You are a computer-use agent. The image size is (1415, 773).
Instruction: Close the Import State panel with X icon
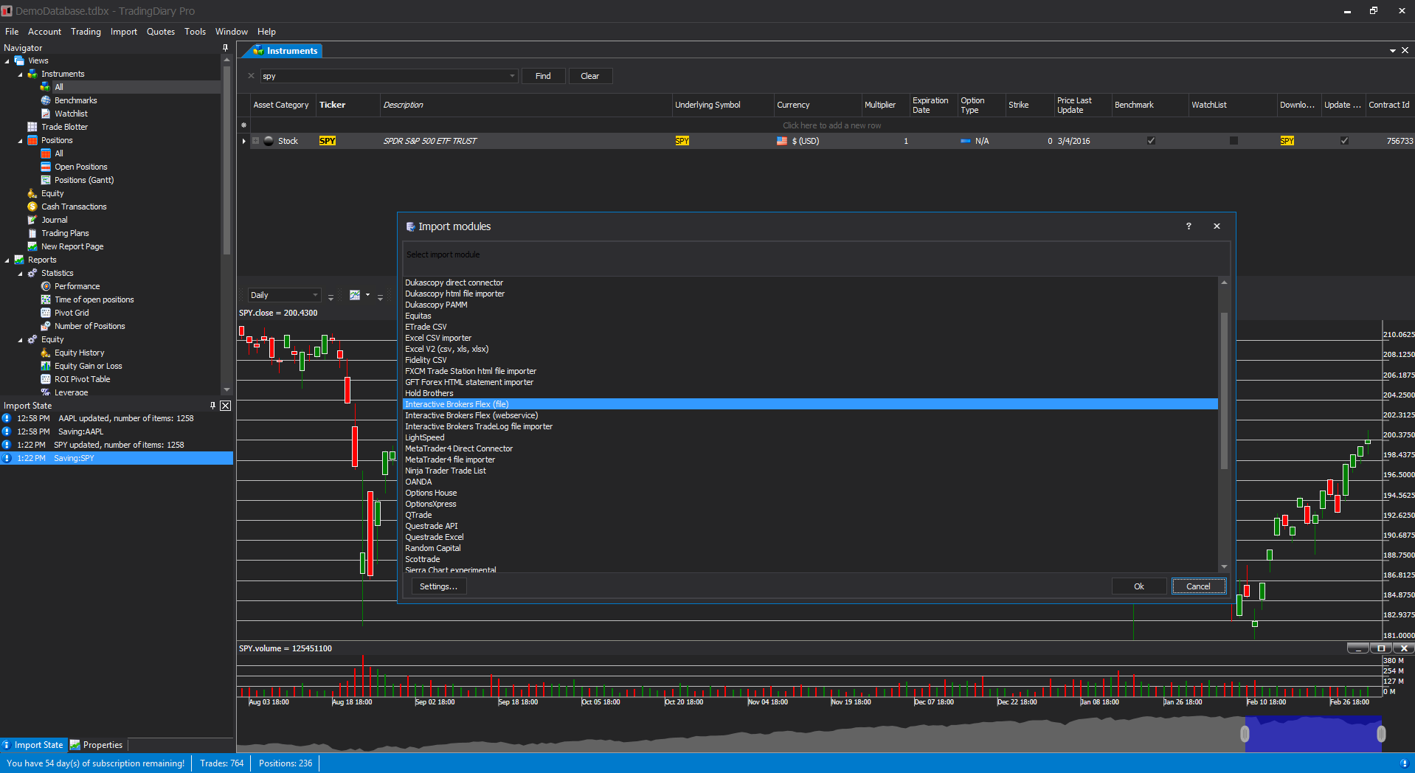[x=226, y=406]
